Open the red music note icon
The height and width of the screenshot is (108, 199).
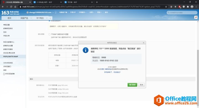coord(196,17)
